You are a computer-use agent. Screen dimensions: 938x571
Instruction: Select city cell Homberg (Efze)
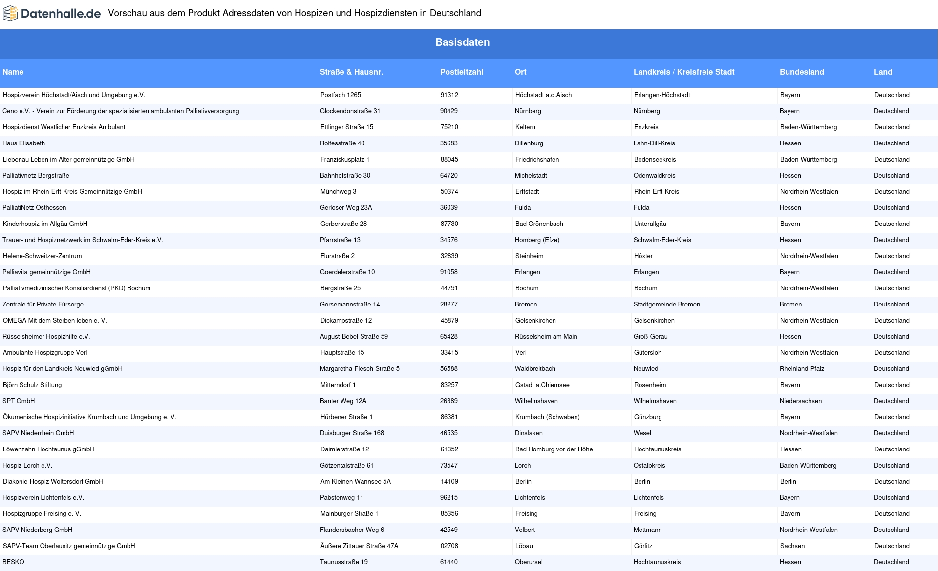(537, 240)
